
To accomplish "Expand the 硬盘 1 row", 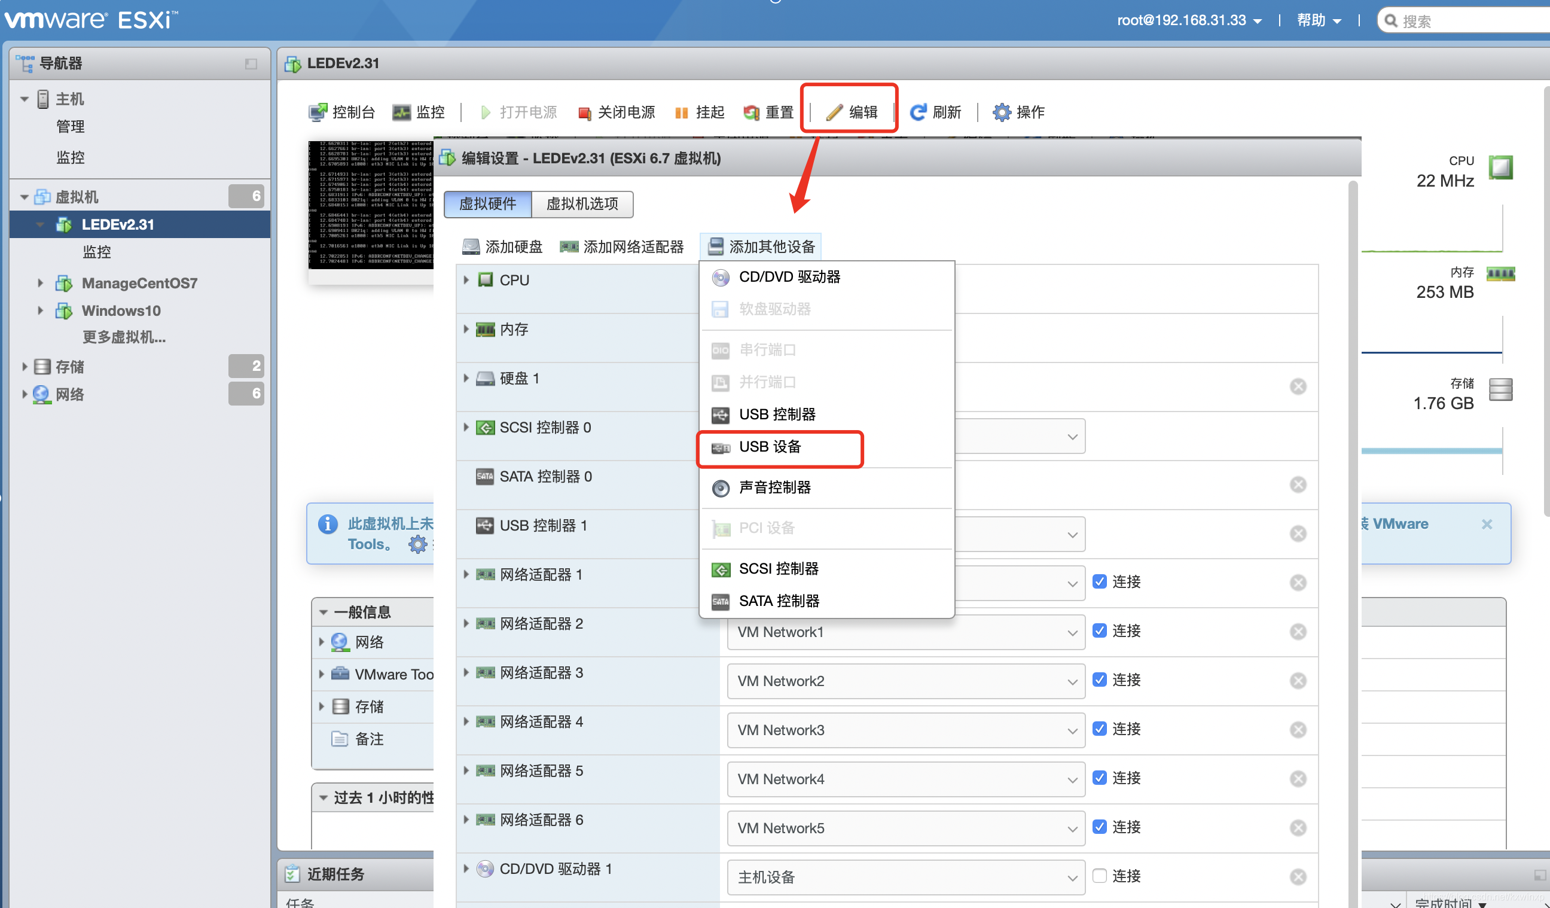I will (x=466, y=377).
